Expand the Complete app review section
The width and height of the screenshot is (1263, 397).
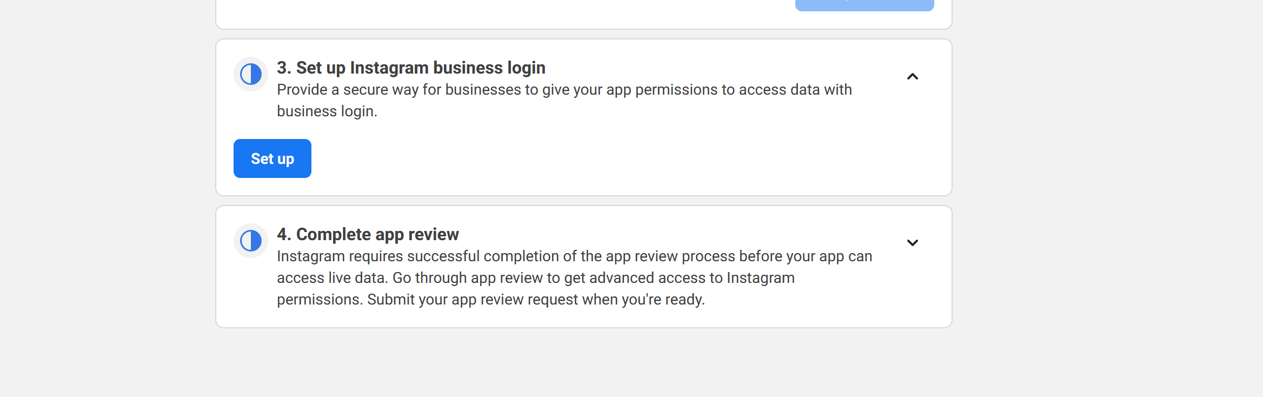[x=912, y=243]
